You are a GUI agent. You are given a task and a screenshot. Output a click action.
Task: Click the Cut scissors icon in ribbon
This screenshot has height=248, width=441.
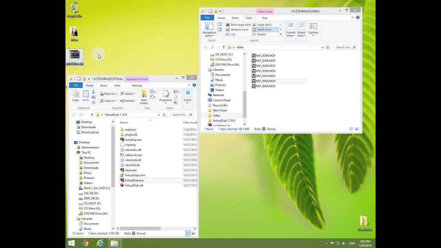click(93, 92)
